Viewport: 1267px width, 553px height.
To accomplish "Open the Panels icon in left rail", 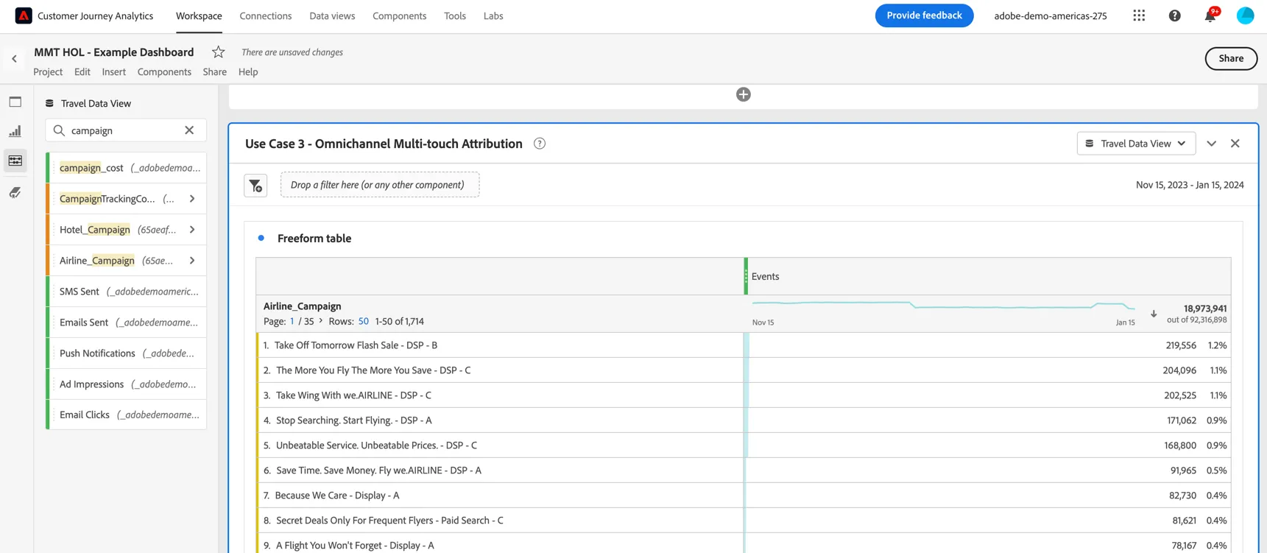I will 15,102.
